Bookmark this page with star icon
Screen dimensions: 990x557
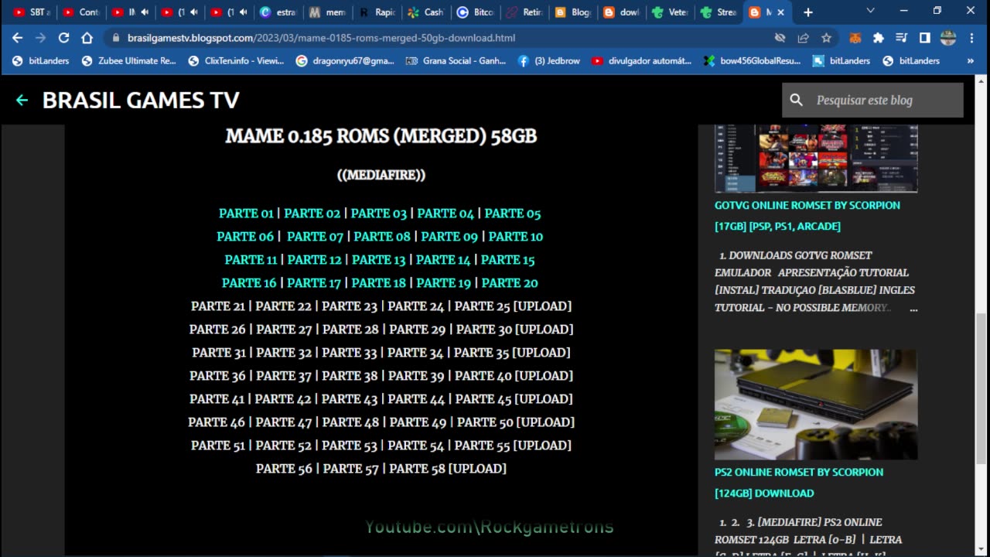(x=826, y=38)
